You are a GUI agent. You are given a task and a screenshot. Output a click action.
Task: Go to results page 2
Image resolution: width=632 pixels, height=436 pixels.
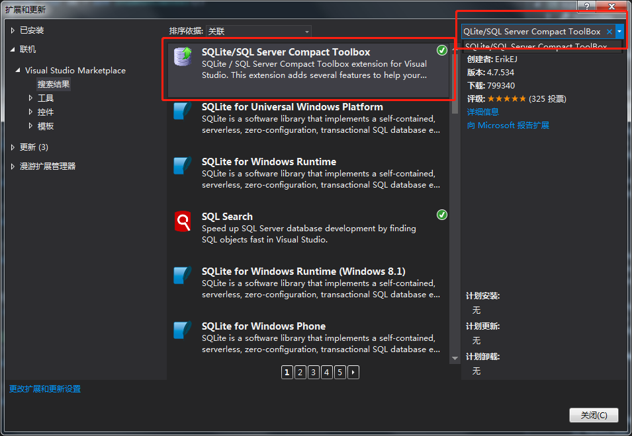pos(300,372)
